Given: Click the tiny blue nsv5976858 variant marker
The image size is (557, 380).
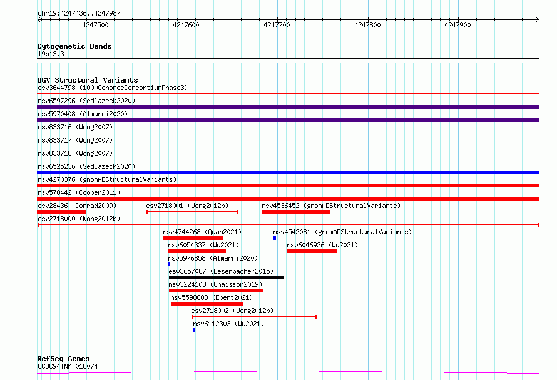Looking at the screenshot, I should (169, 264).
